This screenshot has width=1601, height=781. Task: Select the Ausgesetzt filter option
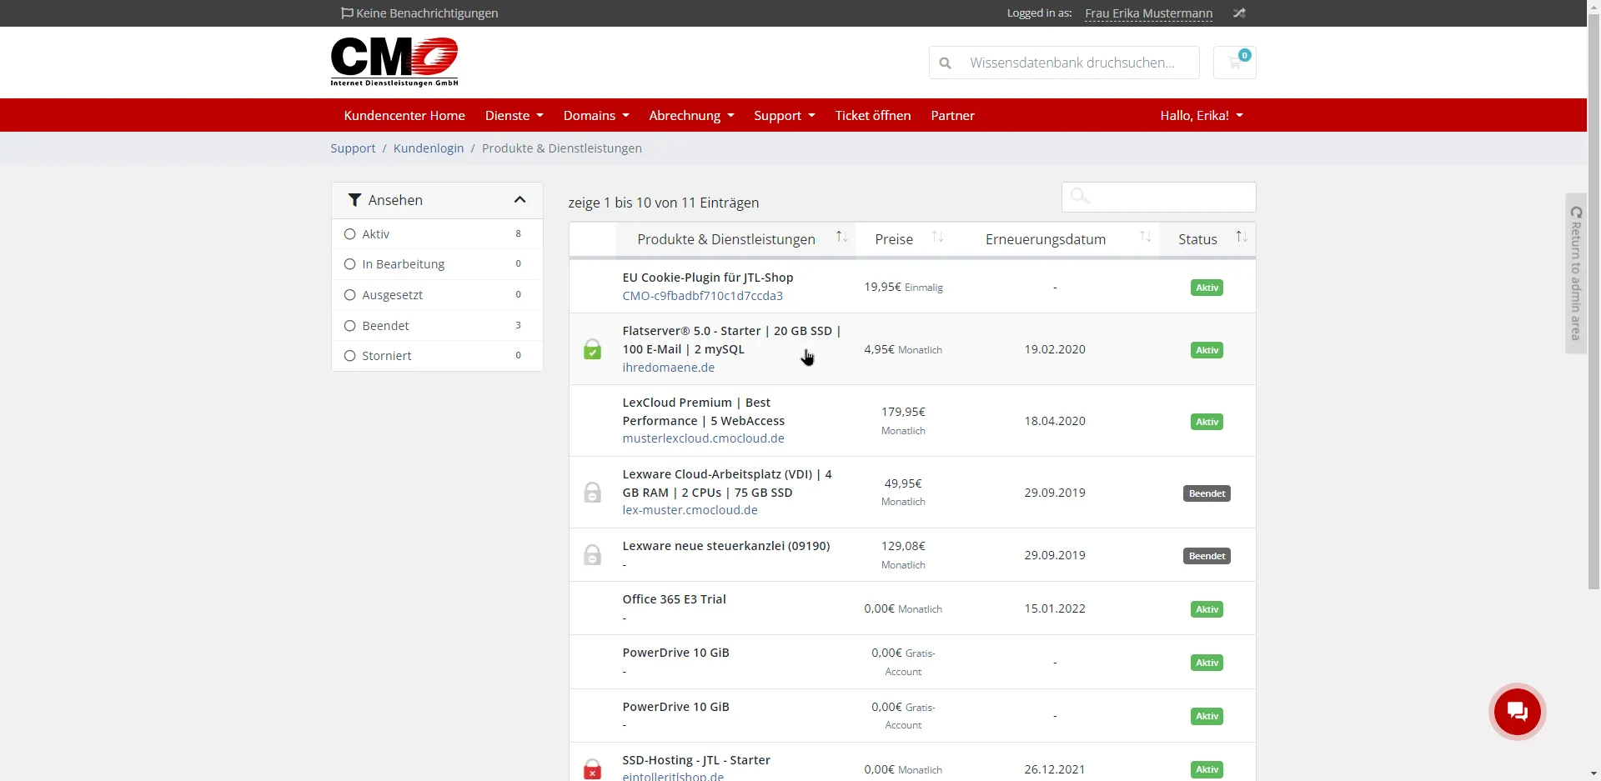pos(350,295)
